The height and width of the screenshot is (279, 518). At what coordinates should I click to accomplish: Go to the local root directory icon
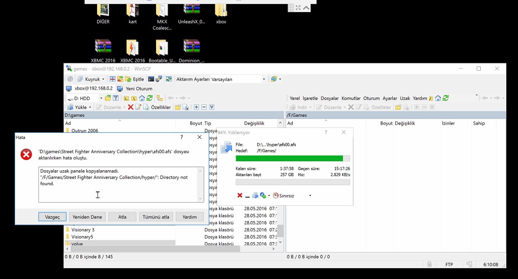coord(134,98)
